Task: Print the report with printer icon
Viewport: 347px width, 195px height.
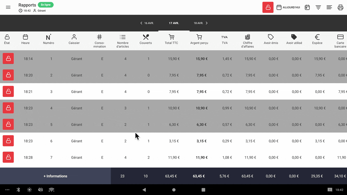Action: tap(340, 7)
